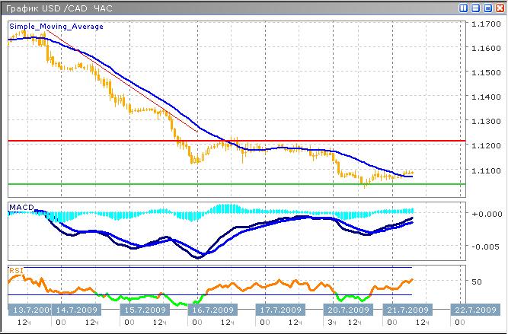Click the 1.1200 price axis value
The image size is (508, 334).
coord(486,145)
